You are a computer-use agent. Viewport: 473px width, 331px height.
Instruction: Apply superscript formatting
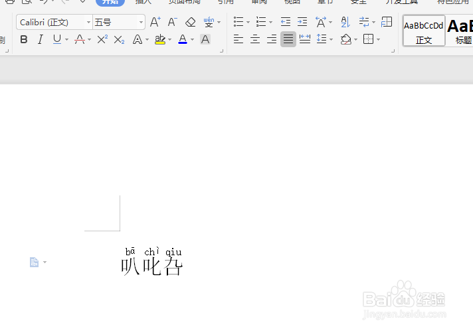(102, 39)
